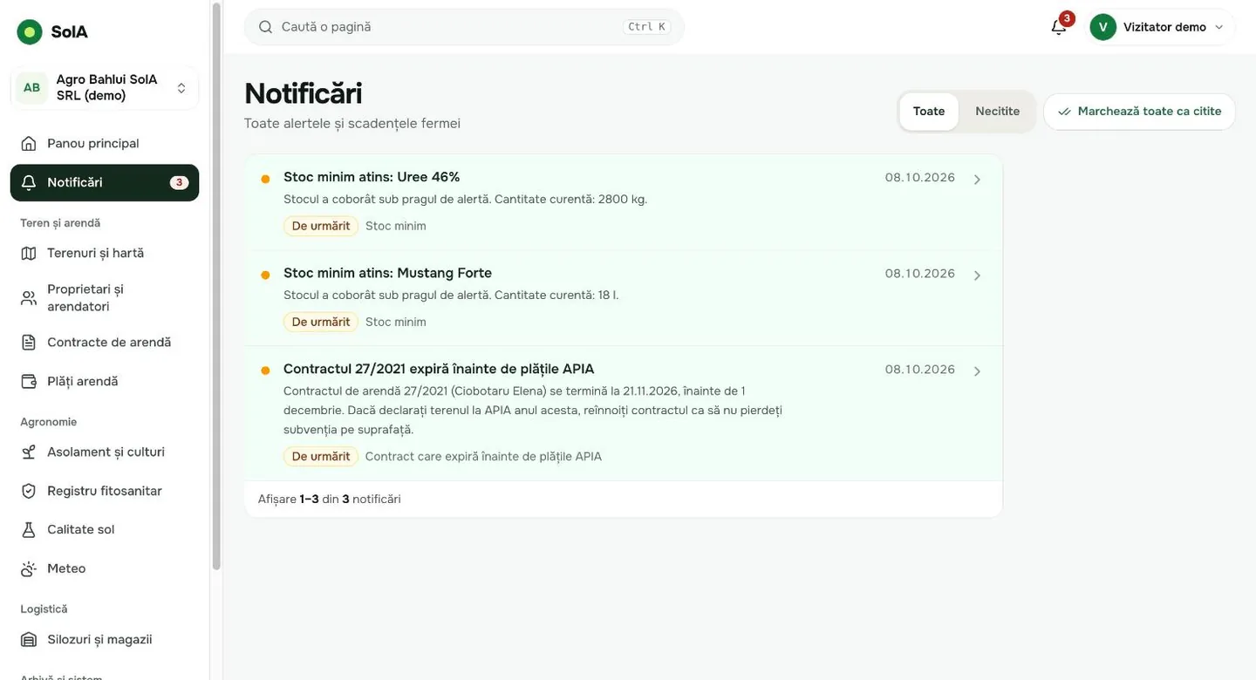Open Meteo weather page from sidebar
This screenshot has height=680, width=1256.
[x=105, y=568]
